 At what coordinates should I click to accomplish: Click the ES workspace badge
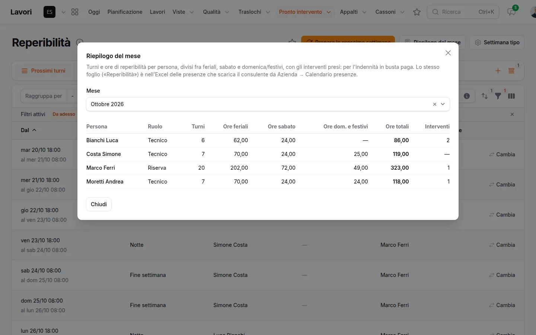coord(50,12)
